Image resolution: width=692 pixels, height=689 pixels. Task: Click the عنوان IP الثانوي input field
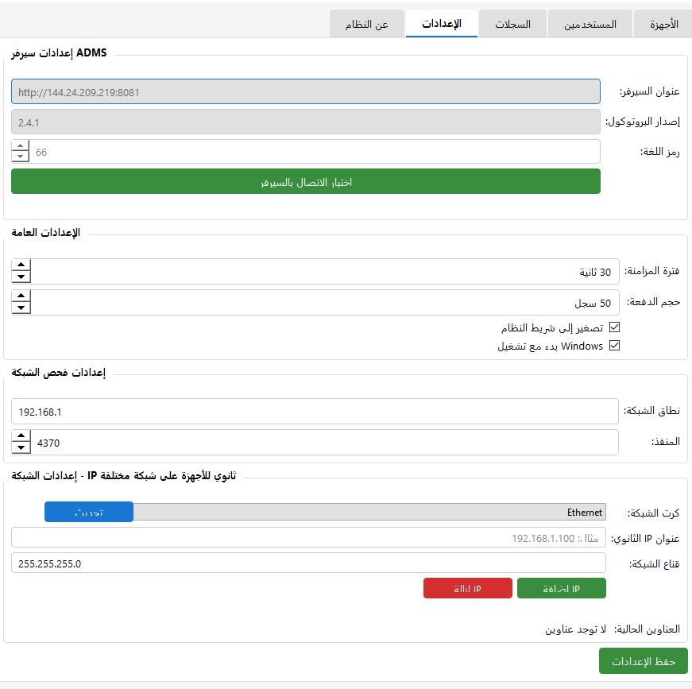pyautogui.click(x=308, y=537)
